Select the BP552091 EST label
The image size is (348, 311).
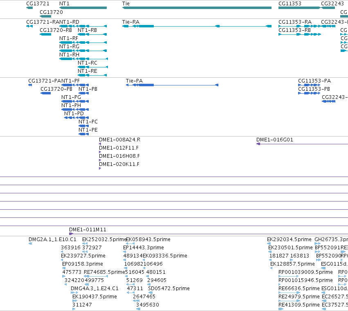tap(328, 248)
